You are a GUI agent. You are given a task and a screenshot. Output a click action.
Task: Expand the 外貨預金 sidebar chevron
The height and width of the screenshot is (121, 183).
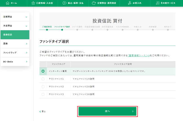[26, 26]
